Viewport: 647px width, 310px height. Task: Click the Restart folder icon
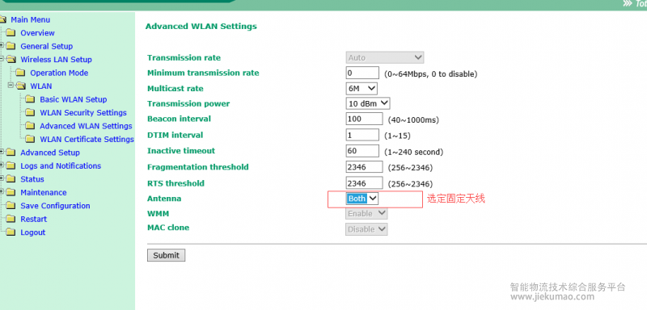tap(11, 219)
